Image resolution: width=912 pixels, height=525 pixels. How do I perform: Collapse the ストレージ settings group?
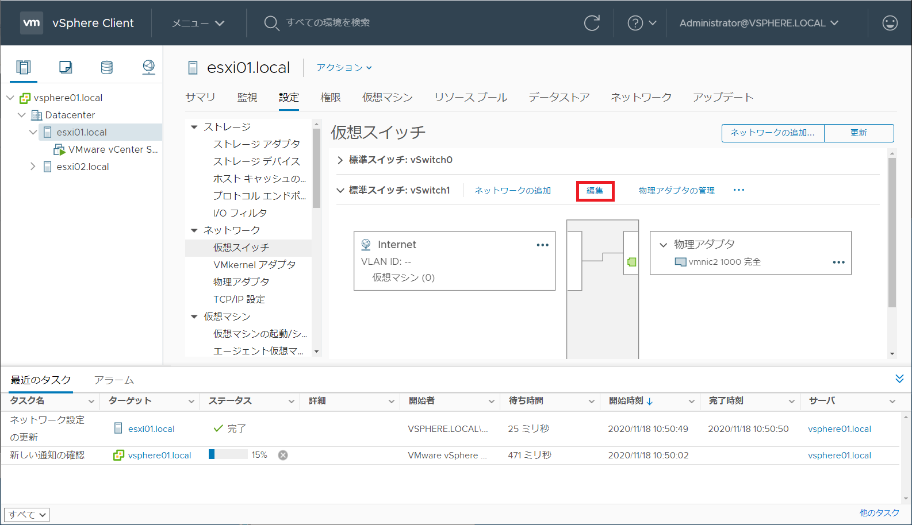coord(194,127)
